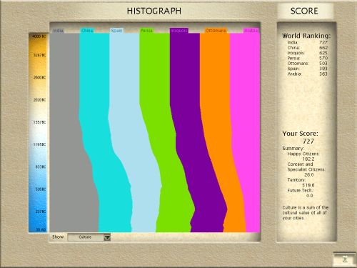Screen dimensions: 357x268
Task: Click the Arabia label above graph
Action: click(x=251, y=31)
